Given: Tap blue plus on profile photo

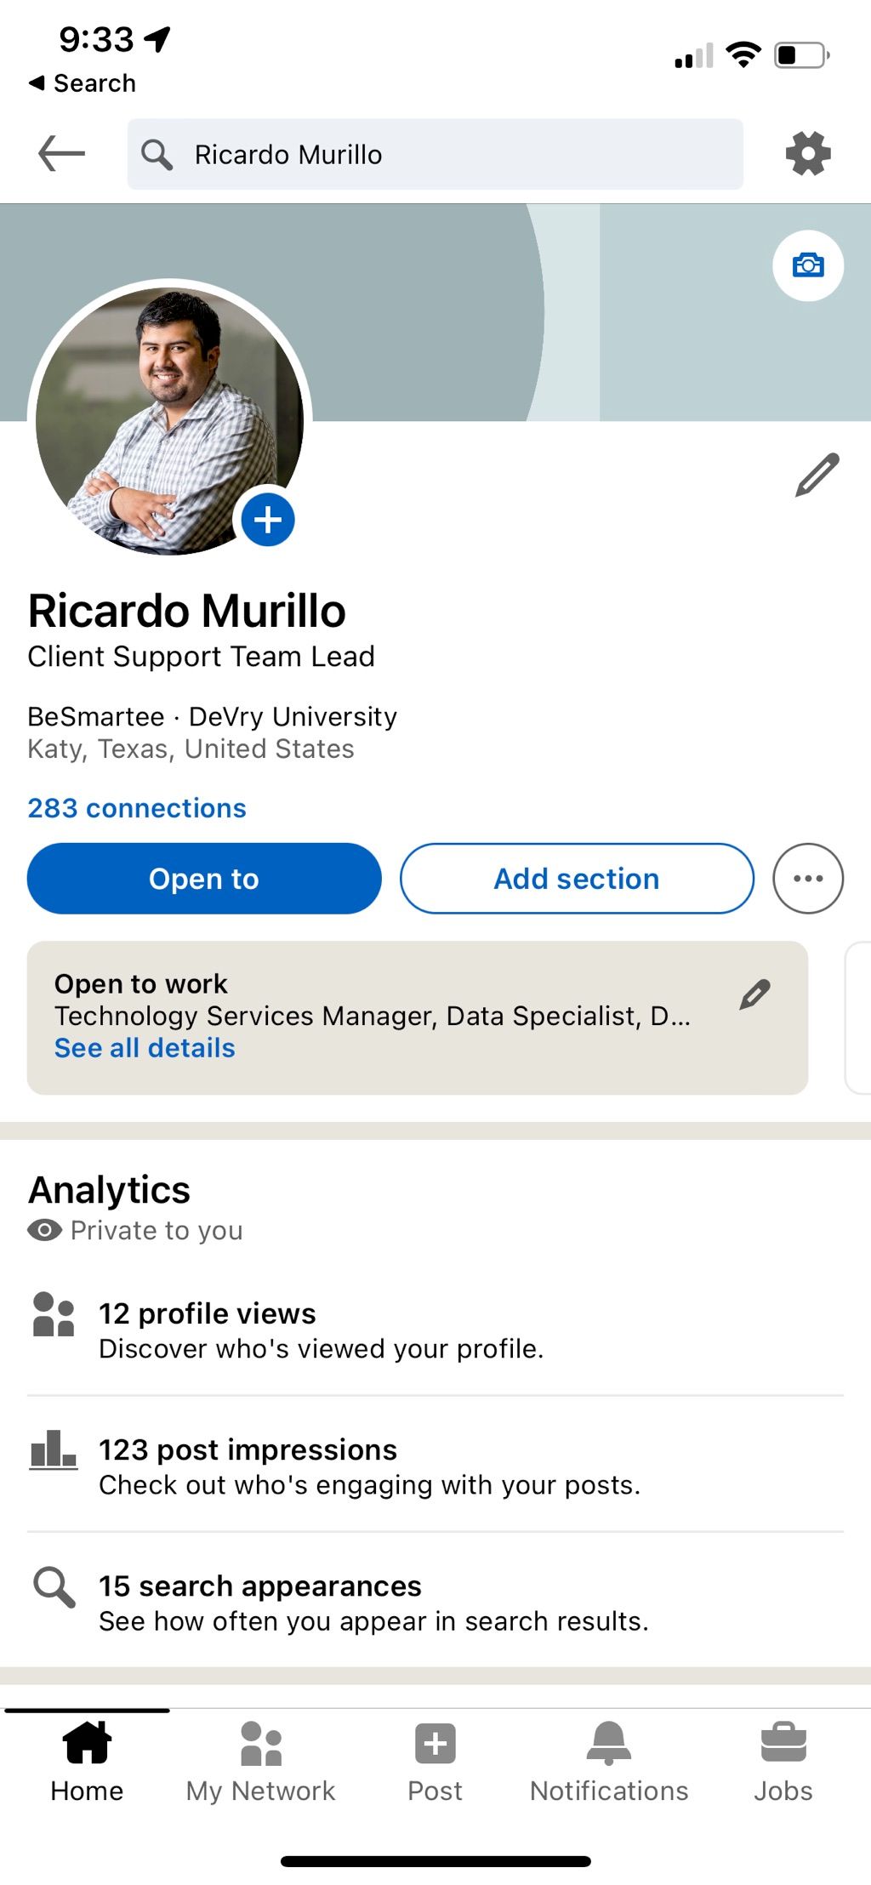Looking at the screenshot, I should pyautogui.click(x=268, y=520).
